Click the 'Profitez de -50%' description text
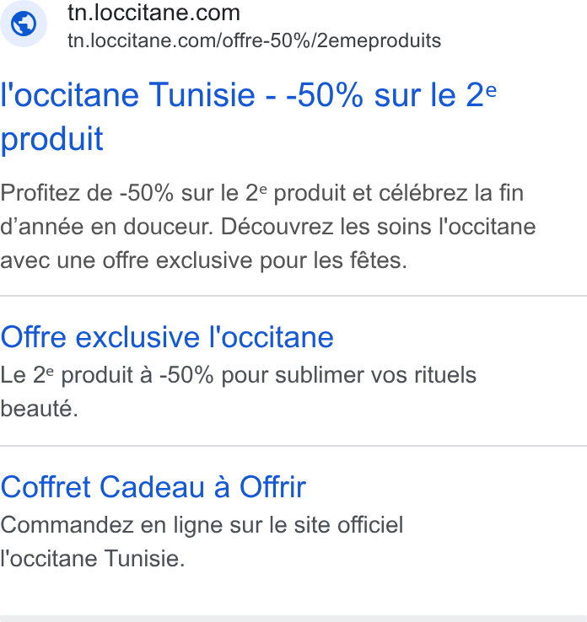The image size is (587, 622). tap(268, 227)
